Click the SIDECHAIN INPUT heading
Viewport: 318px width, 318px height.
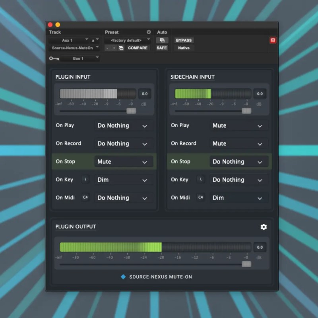192,77
